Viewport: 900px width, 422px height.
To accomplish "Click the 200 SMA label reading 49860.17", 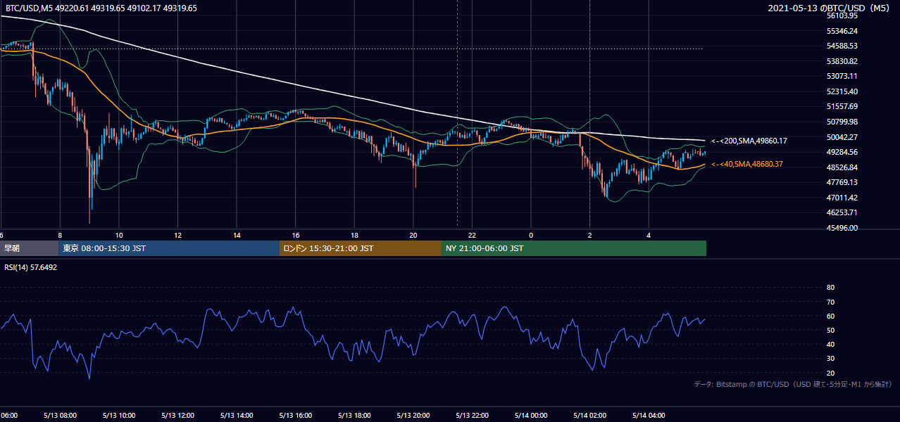I will (749, 141).
